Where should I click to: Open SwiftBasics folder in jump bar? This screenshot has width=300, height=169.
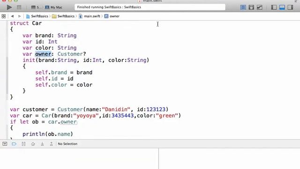(x=63, y=16)
